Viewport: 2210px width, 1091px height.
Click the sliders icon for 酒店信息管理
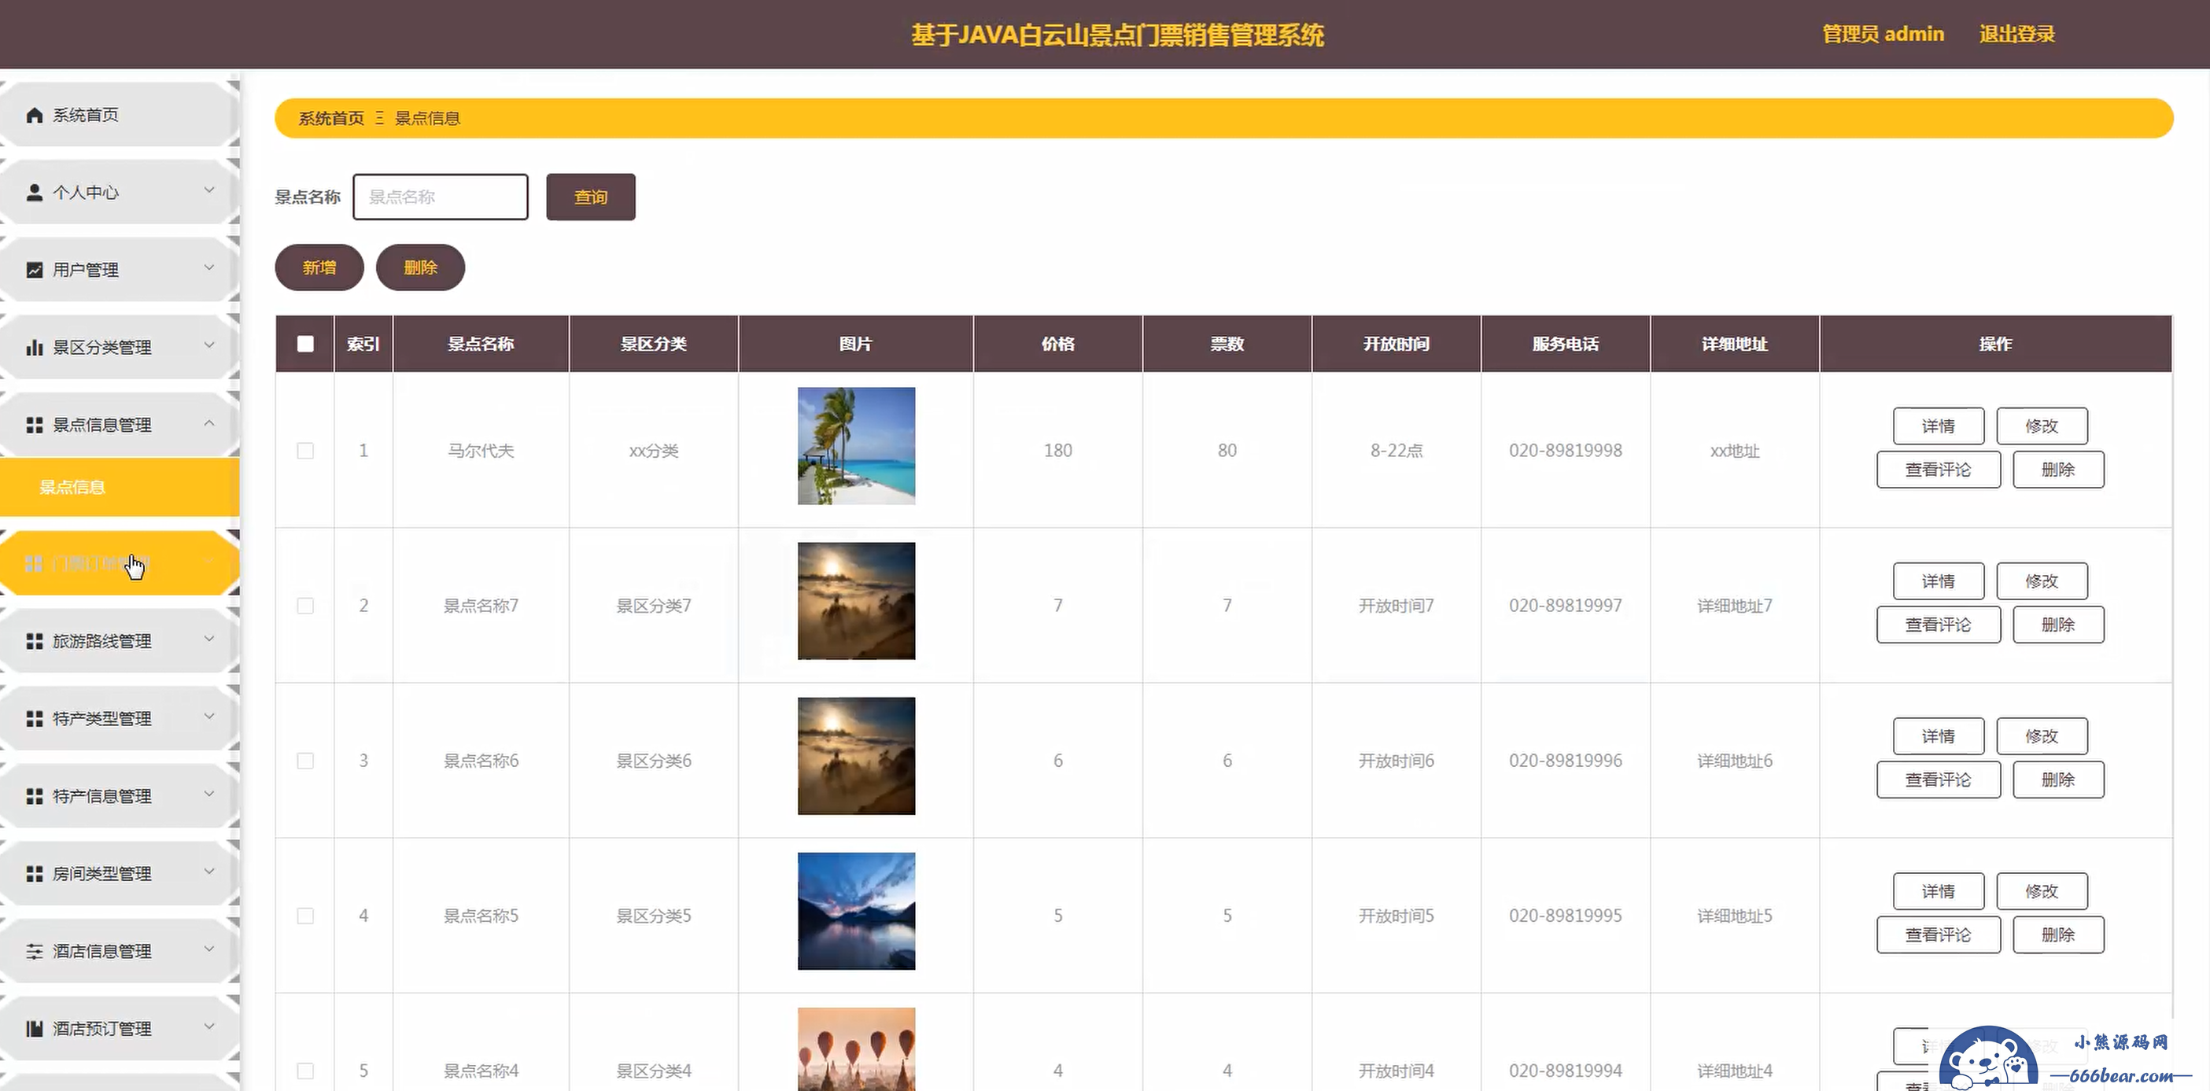[x=35, y=951]
